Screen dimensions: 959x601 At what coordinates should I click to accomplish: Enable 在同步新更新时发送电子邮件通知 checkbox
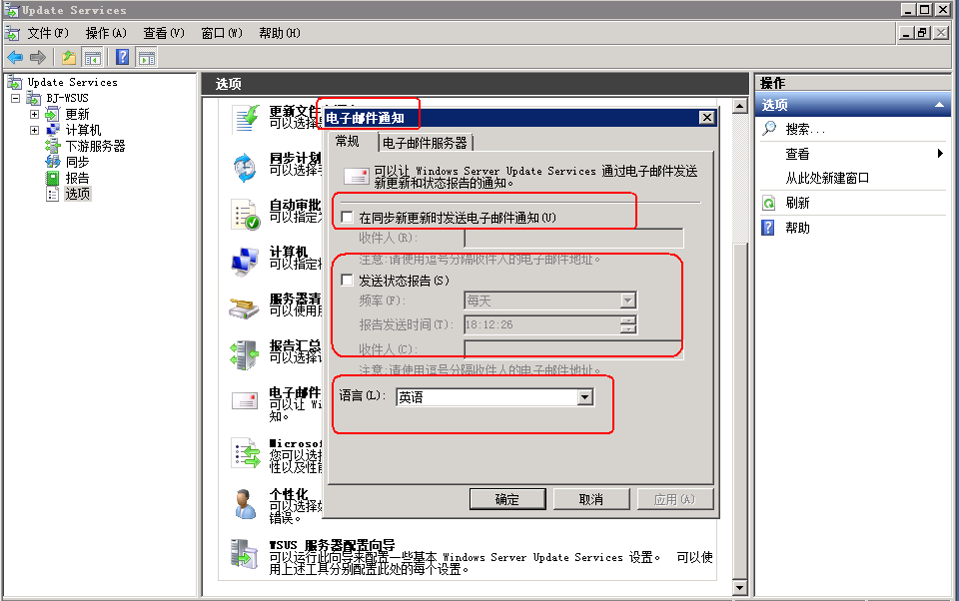coord(348,217)
